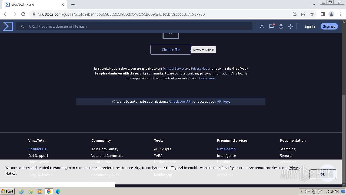Open File Explorer folder from taskbar

[31, 191]
